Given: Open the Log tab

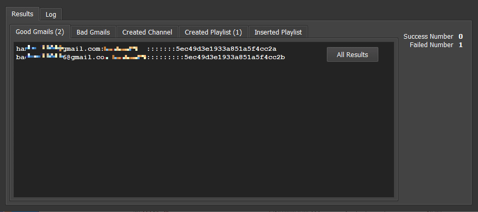Looking at the screenshot, I should click(50, 14).
